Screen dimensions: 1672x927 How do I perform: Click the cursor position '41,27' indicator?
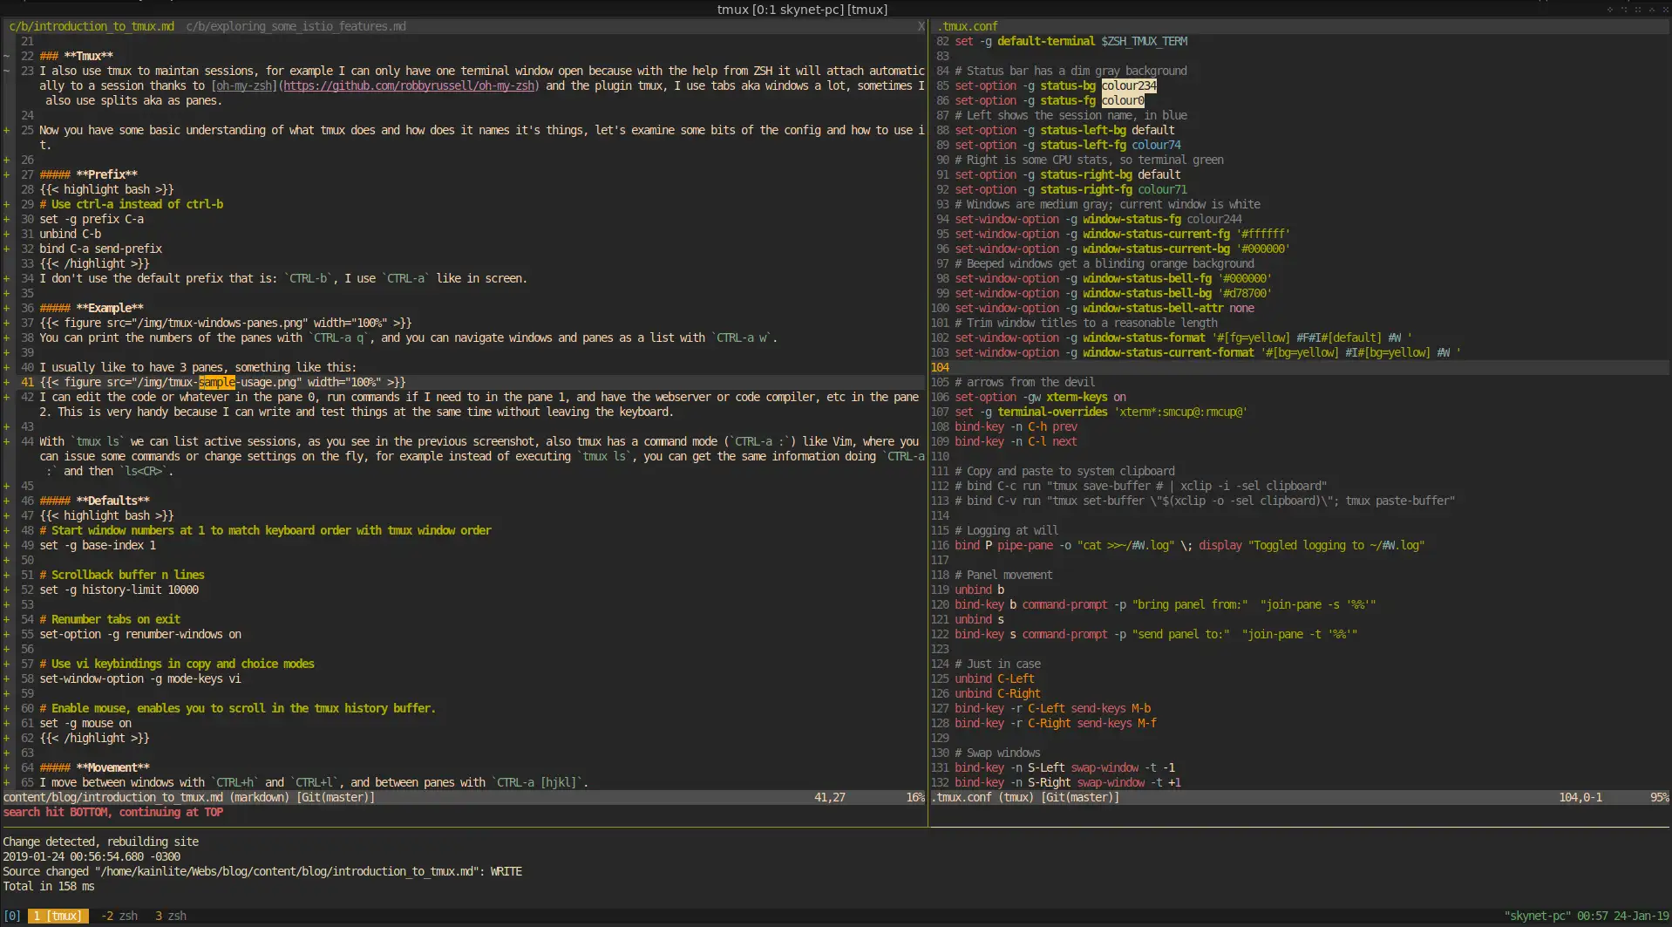(x=830, y=797)
